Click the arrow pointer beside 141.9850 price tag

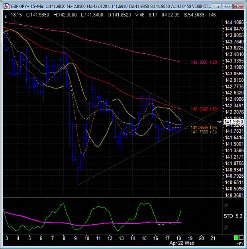click(220, 122)
